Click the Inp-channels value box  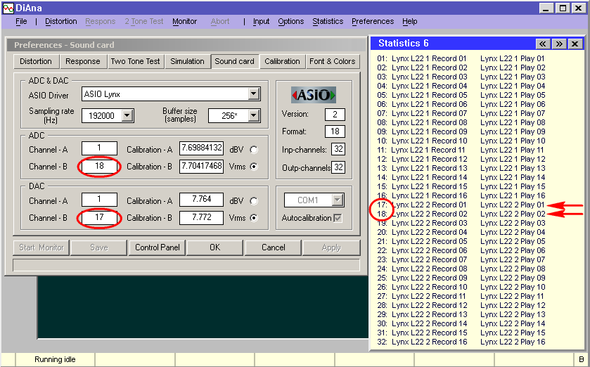(x=338, y=149)
